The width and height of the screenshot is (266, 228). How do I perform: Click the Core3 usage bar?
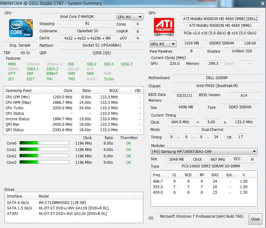click(x=44, y=162)
